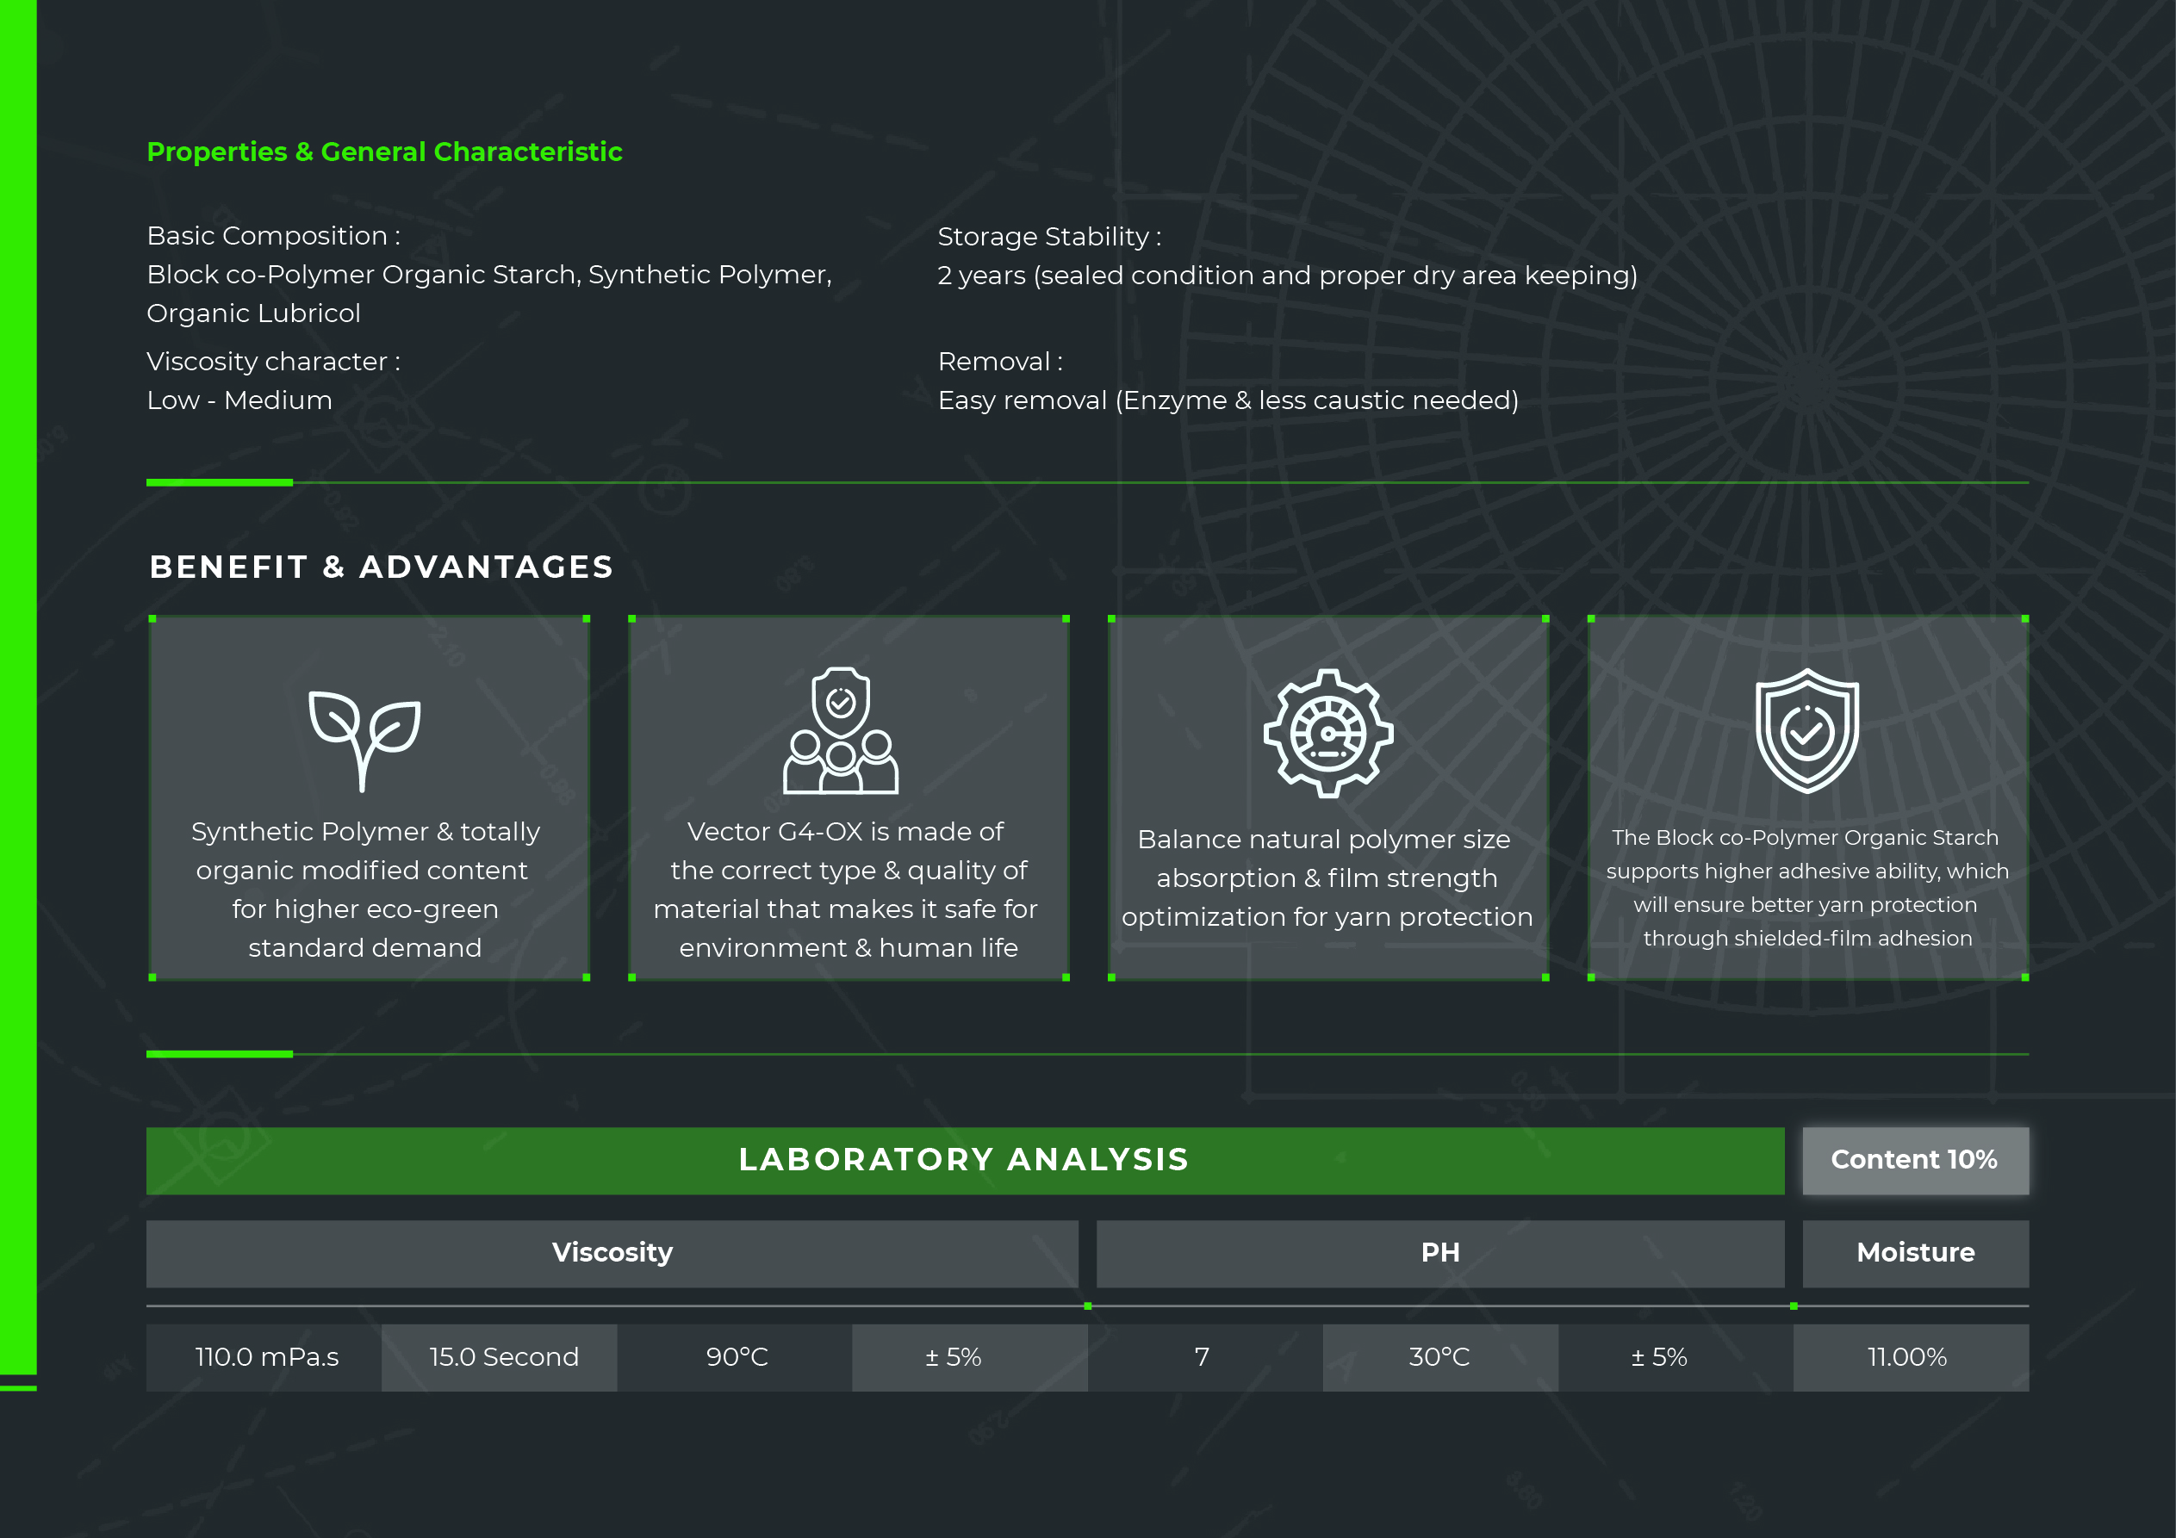Click the 15.0 Second cell
This screenshot has width=2176, height=1538.
click(x=500, y=1358)
